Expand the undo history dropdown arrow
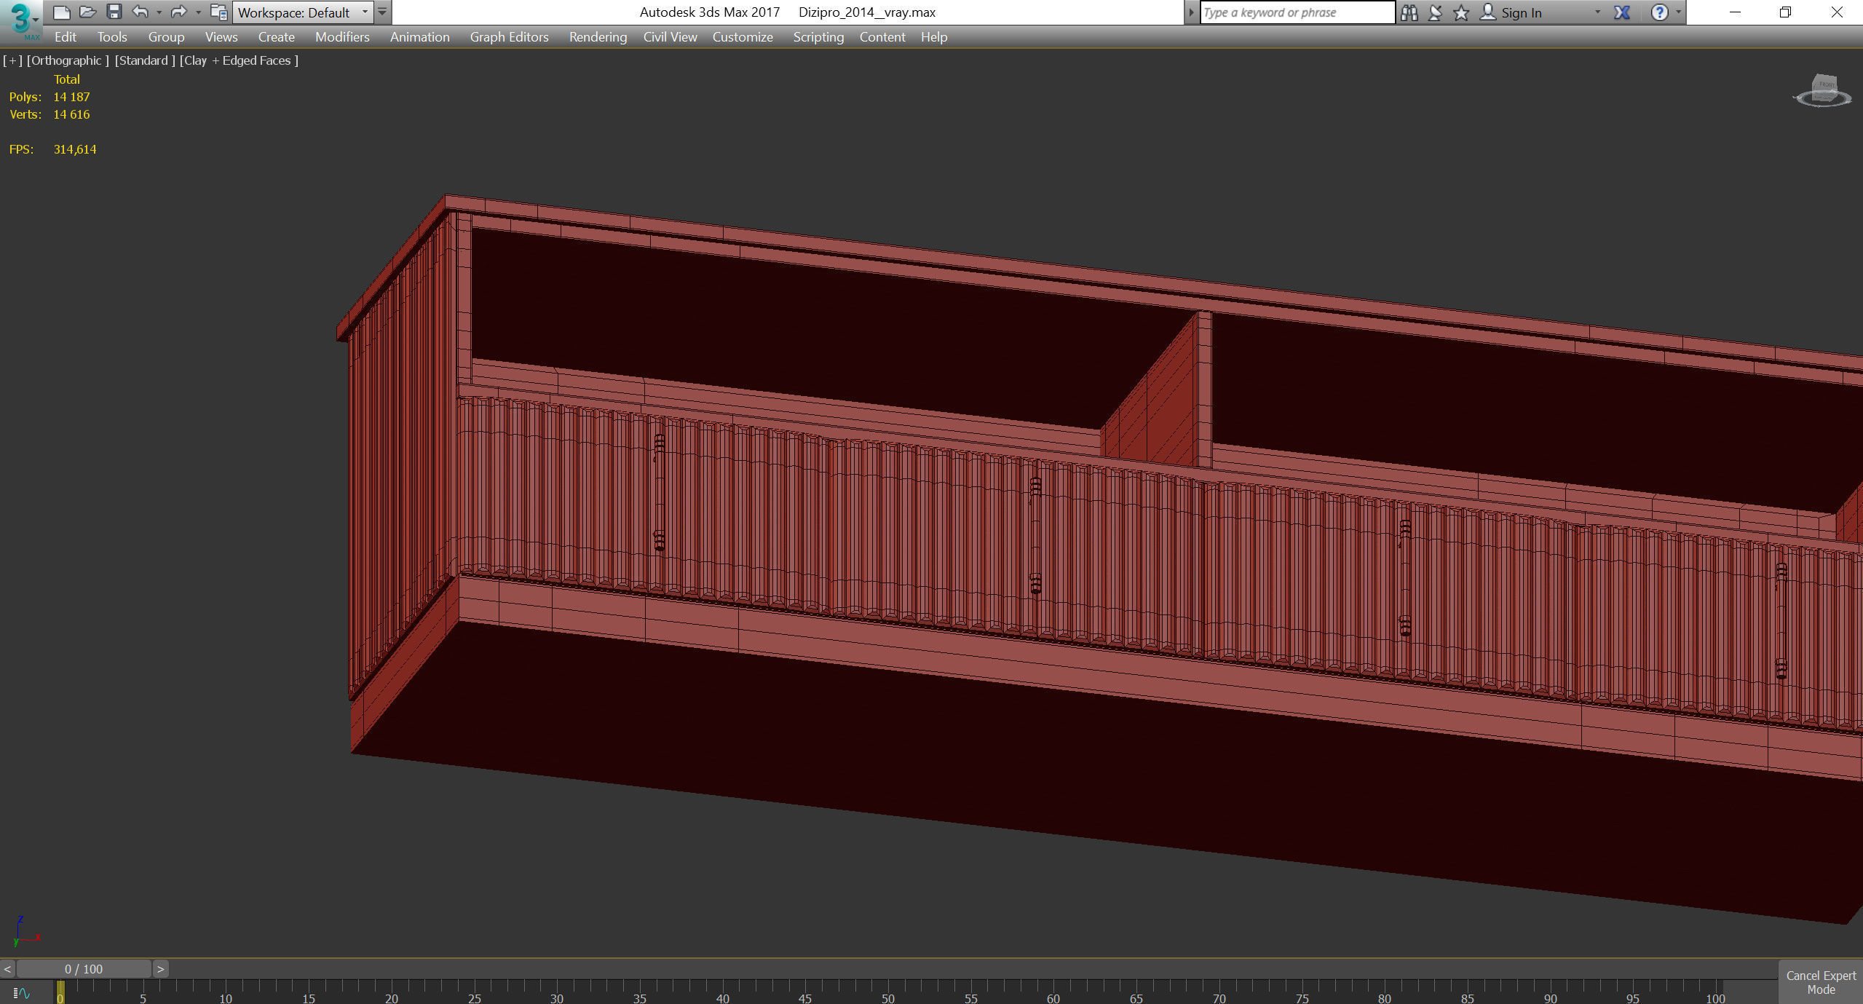 pos(159,12)
